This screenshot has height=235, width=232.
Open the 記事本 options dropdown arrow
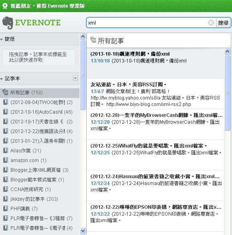click(x=75, y=78)
